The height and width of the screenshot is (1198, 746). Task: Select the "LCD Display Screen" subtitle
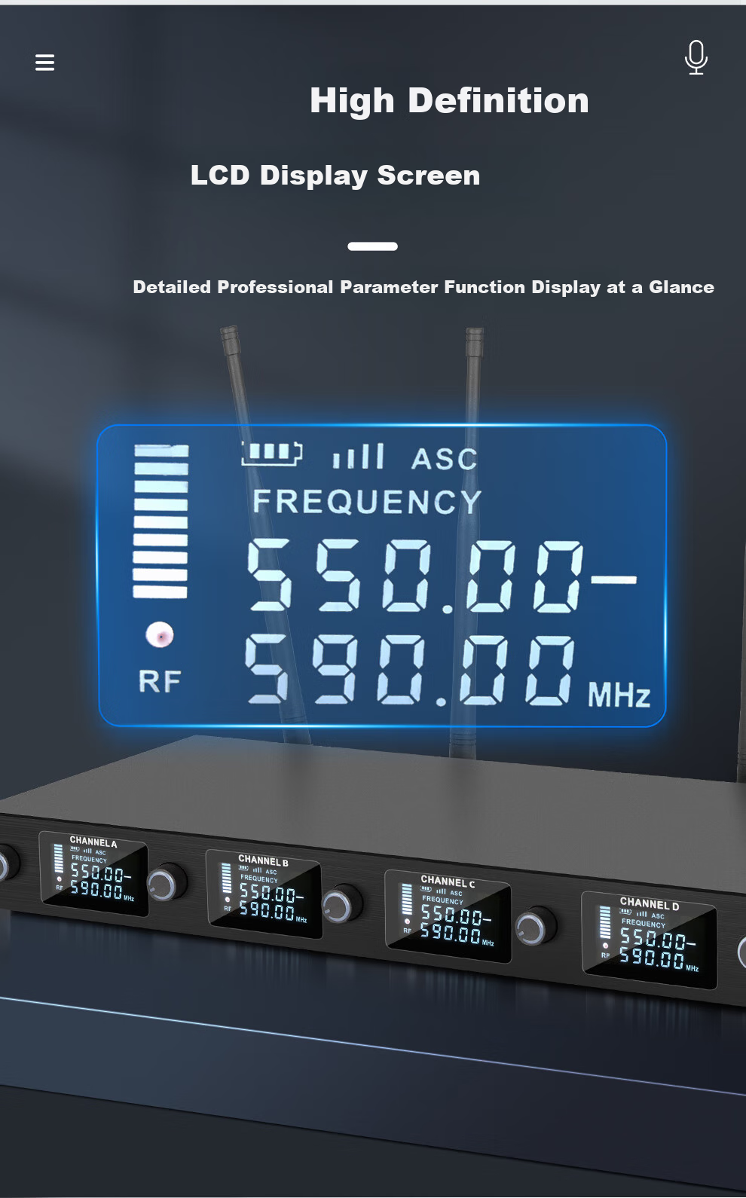click(x=335, y=176)
